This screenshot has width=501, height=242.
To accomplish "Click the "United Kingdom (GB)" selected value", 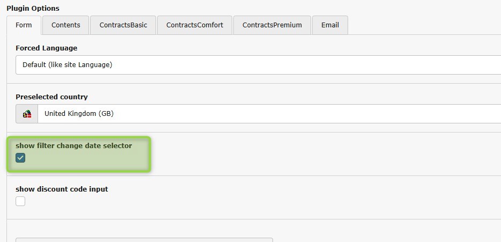I will pyautogui.click(x=79, y=114).
